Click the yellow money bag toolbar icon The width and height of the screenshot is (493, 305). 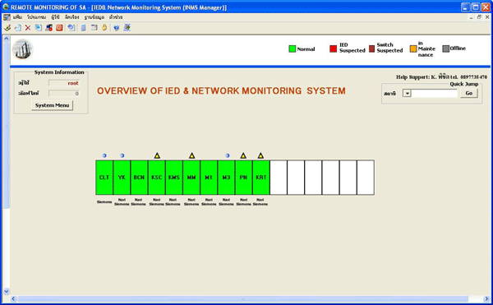click(x=104, y=28)
